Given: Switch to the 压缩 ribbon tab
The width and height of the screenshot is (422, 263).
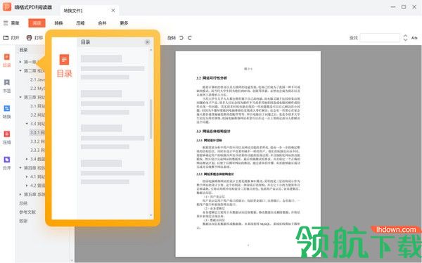Looking at the screenshot, I should [x=80, y=23].
